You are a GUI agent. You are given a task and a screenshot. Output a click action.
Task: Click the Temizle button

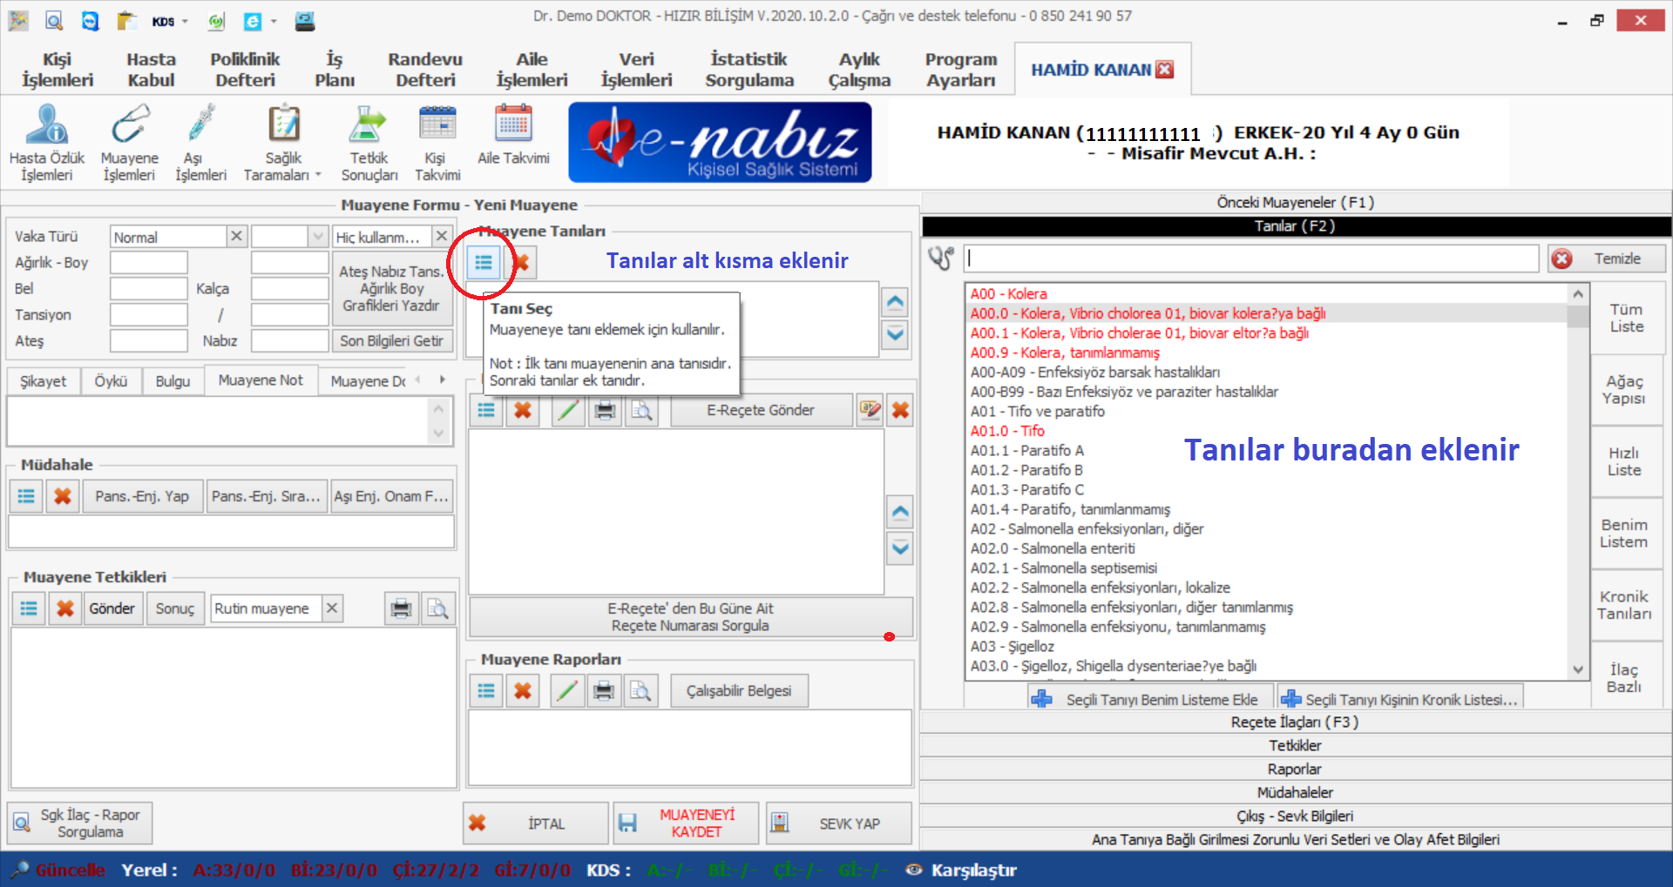click(1607, 259)
